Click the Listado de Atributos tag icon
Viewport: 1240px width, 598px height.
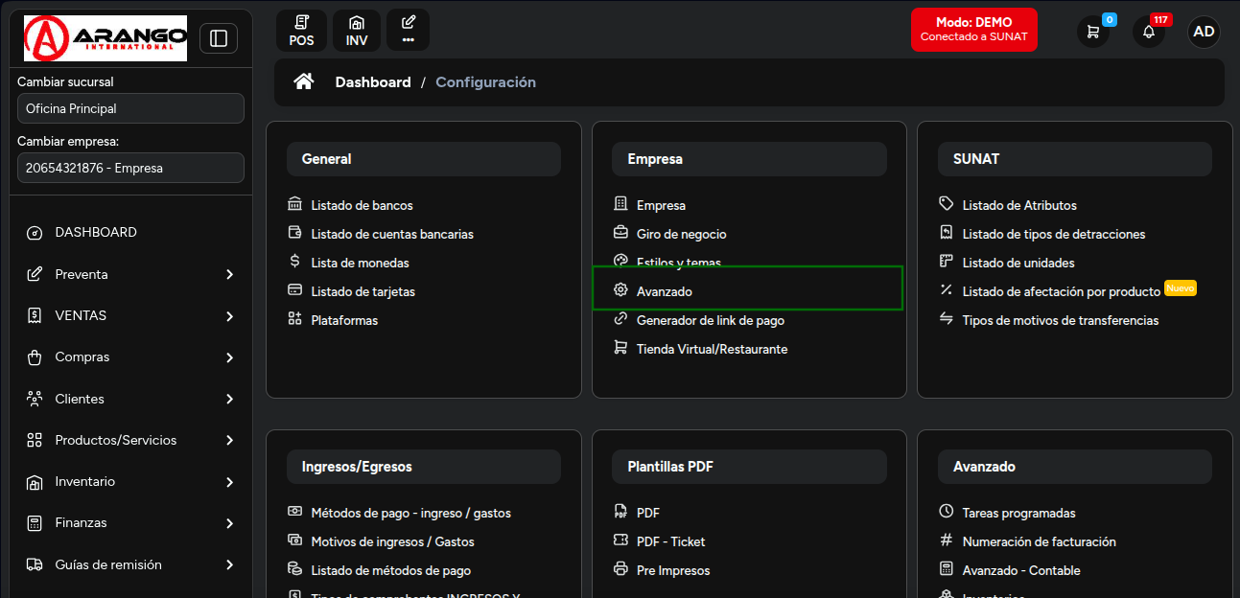tap(947, 204)
